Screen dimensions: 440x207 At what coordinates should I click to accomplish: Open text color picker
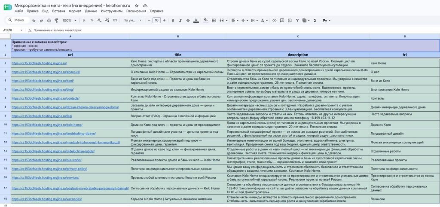coord(196,21)
